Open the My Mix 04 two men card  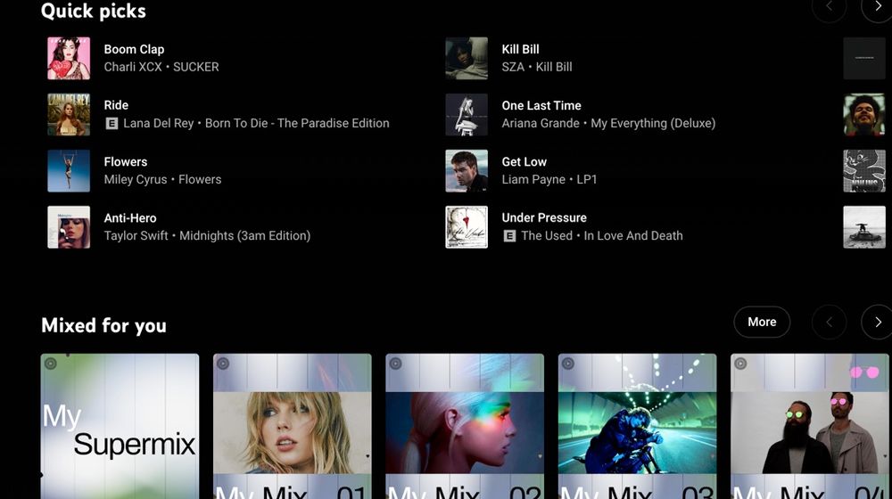point(810,426)
